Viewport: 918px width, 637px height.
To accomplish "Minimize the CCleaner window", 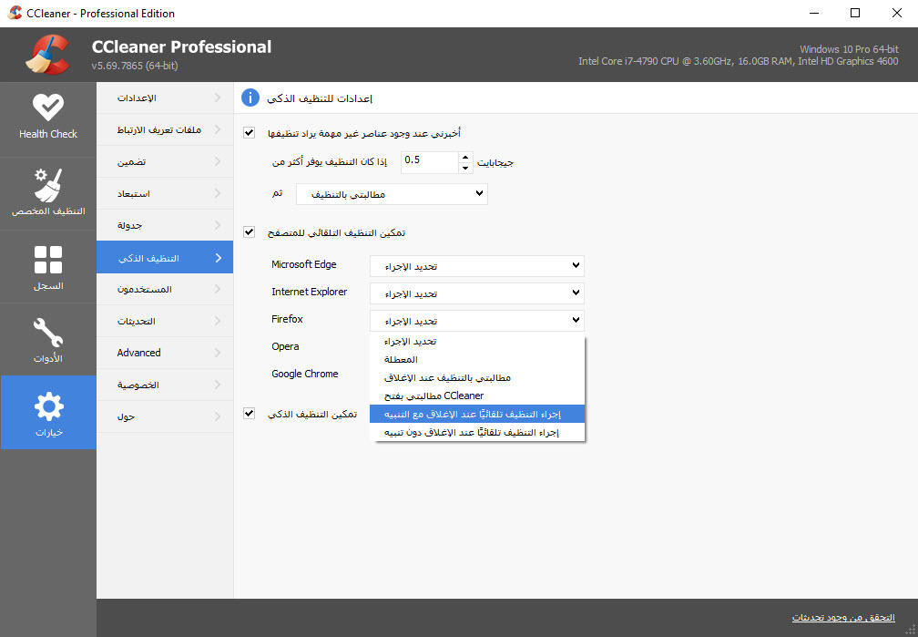I will coord(814,13).
